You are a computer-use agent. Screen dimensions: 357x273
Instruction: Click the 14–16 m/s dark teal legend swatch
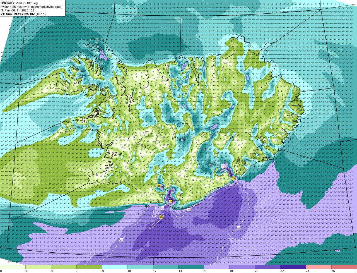tap(191, 267)
